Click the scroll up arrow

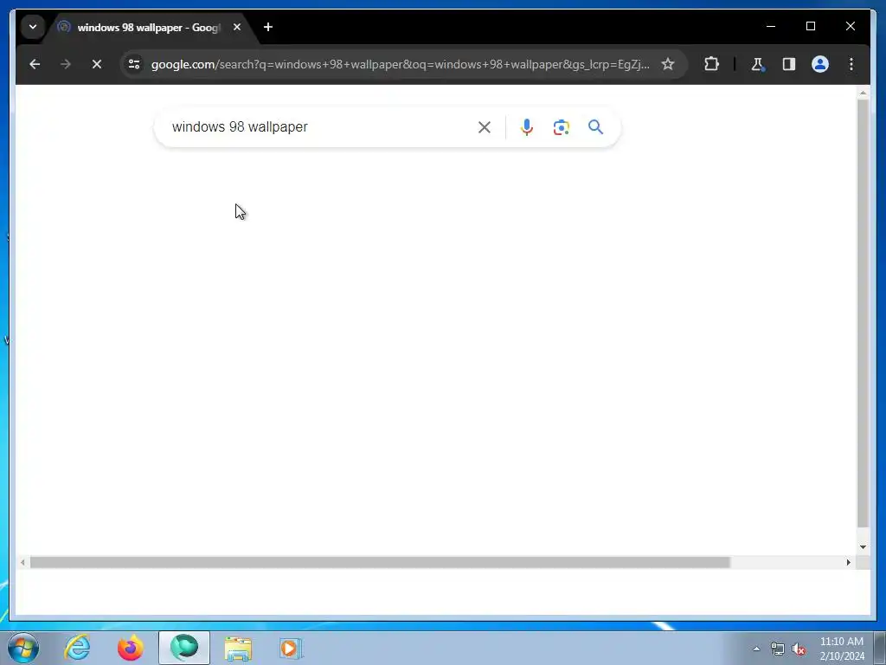coord(863,93)
